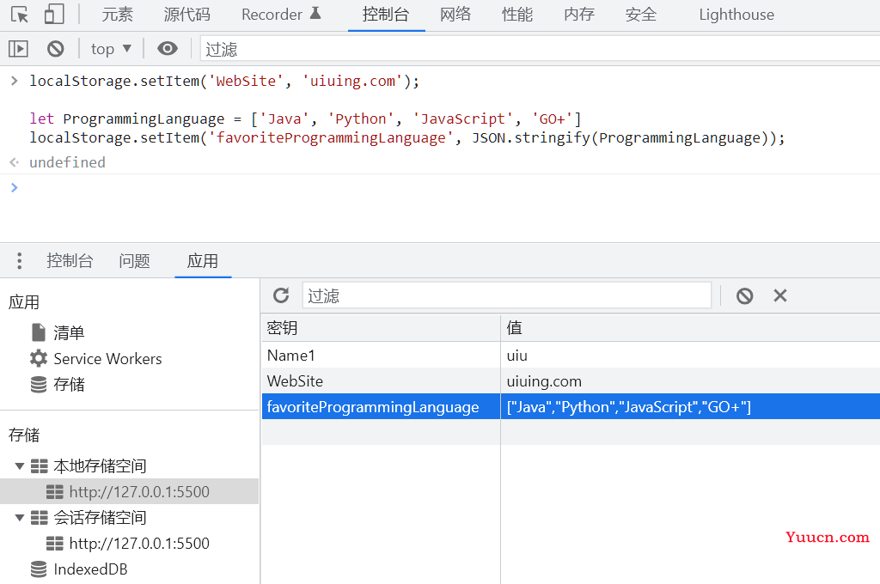Clear all storage with the ban icon

(745, 295)
